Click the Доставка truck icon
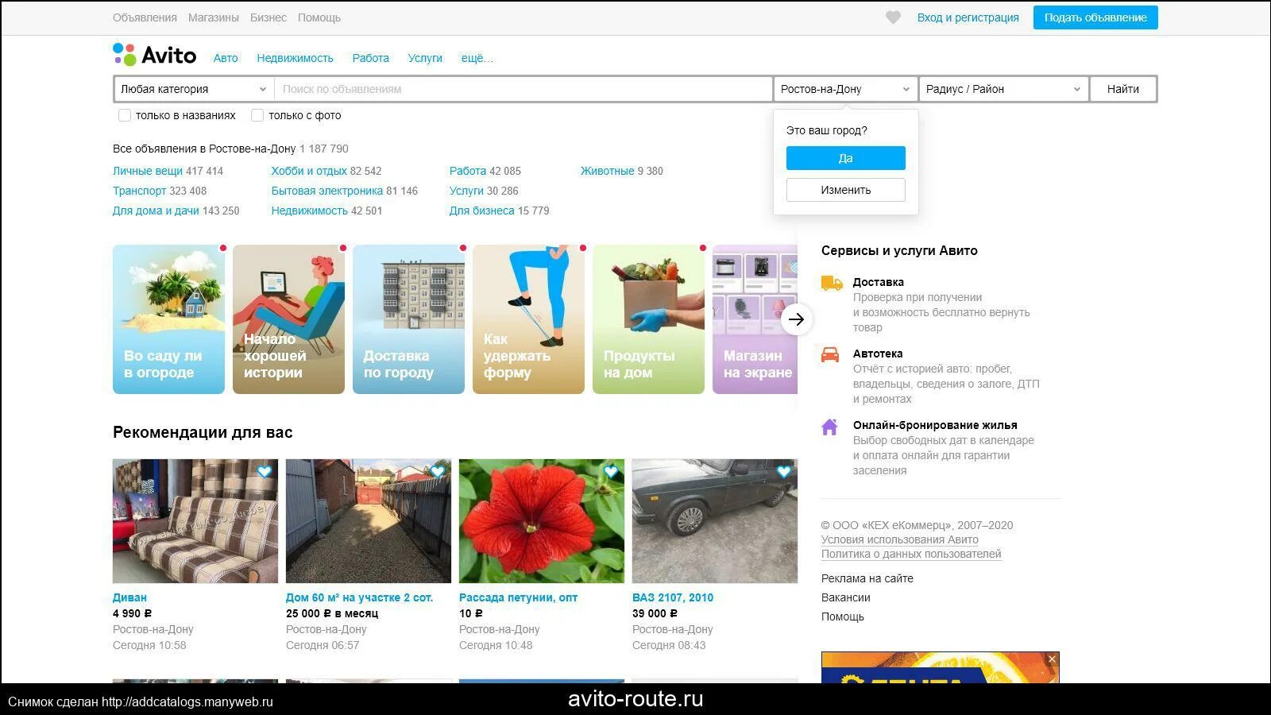1271x715 pixels. click(x=832, y=284)
